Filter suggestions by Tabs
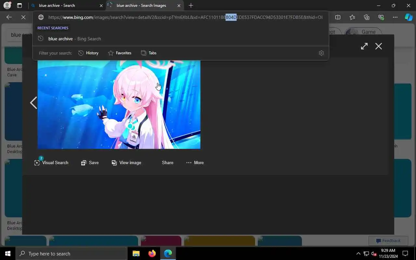The width and height of the screenshot is (416, 260). [149, 53]
